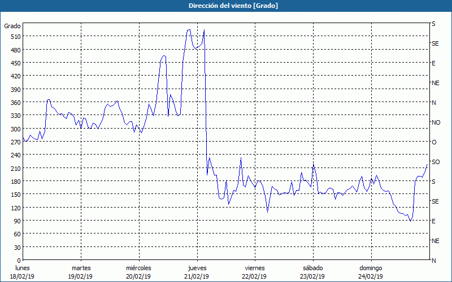Click the 'miércoles' day label

coord(138,268)
